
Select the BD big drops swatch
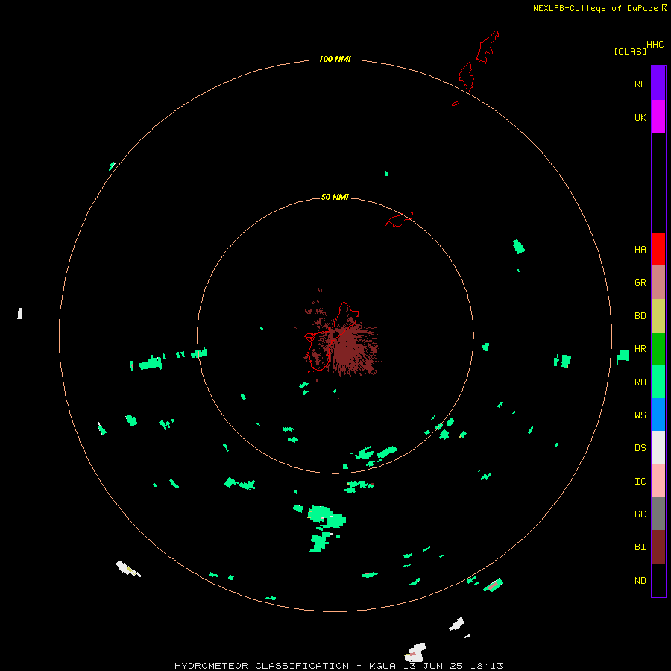[x=658, y=316]
